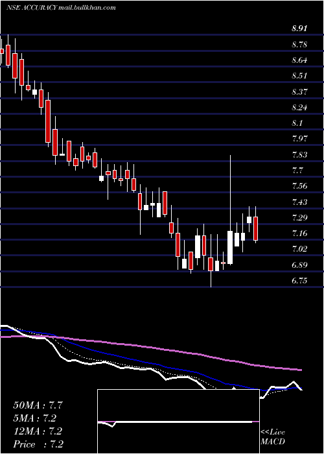The height and width of the screenshot is (454, 324).
Task: Click the 7.7 price axis label
Action: (x=297, y=170)
